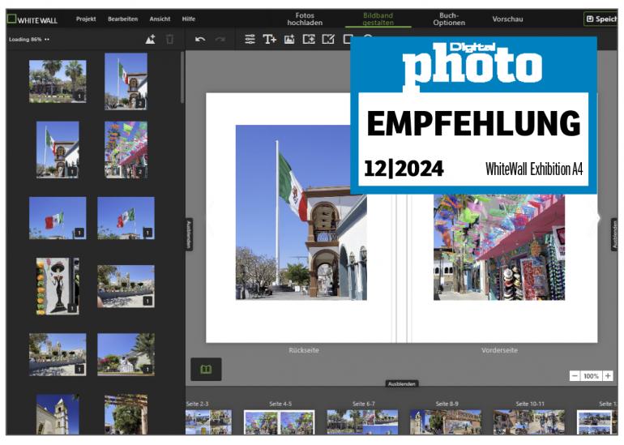The image size is (624, 445).
Task: Select the right Mexican flag sky thumbnail
Action: (x=126, y=218)
